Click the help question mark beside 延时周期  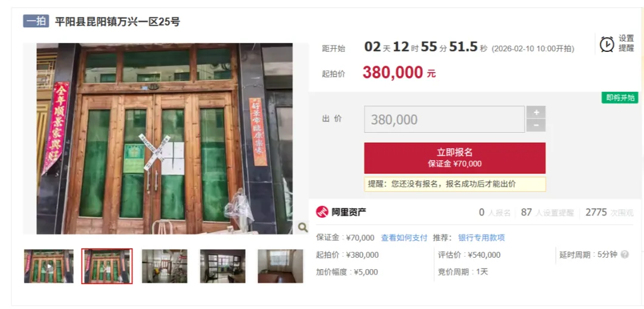624,254
